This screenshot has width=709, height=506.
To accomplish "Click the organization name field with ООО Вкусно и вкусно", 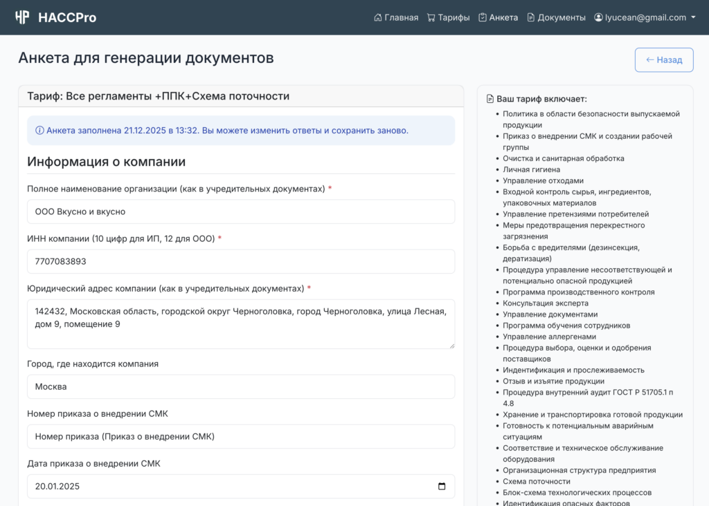I will point(241,212).
